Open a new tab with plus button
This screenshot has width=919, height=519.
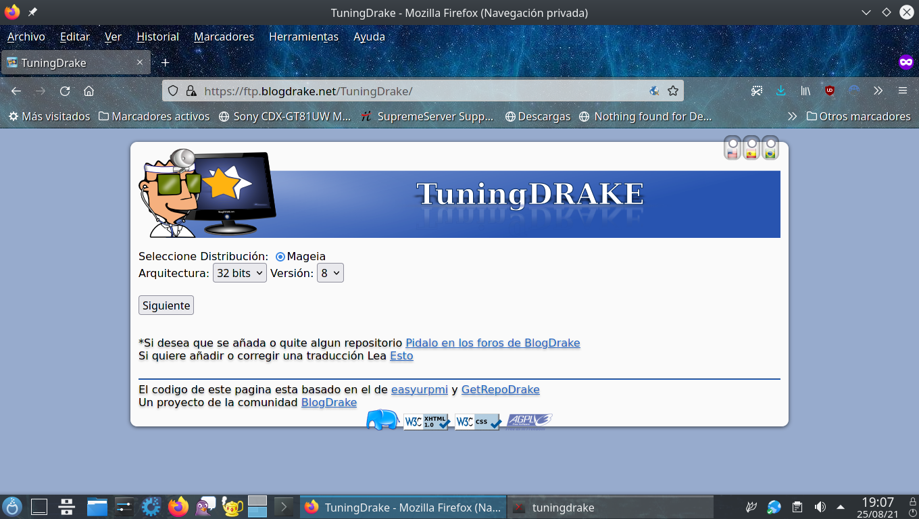click(165, 62)
